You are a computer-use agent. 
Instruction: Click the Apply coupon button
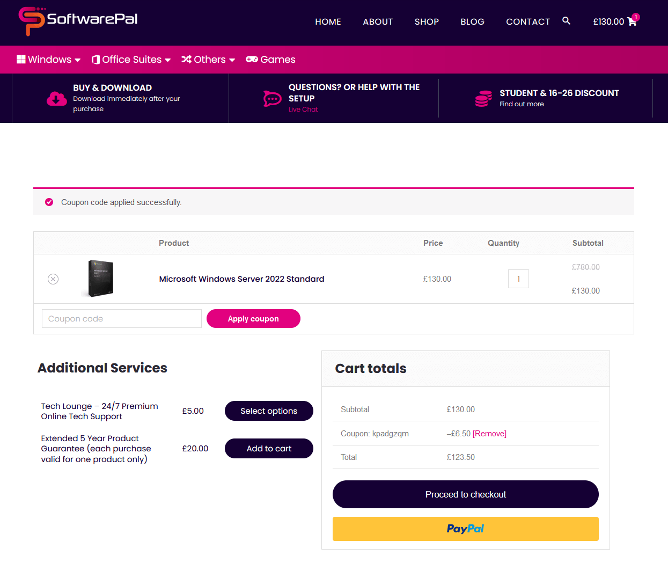click(x=253, y=319)
